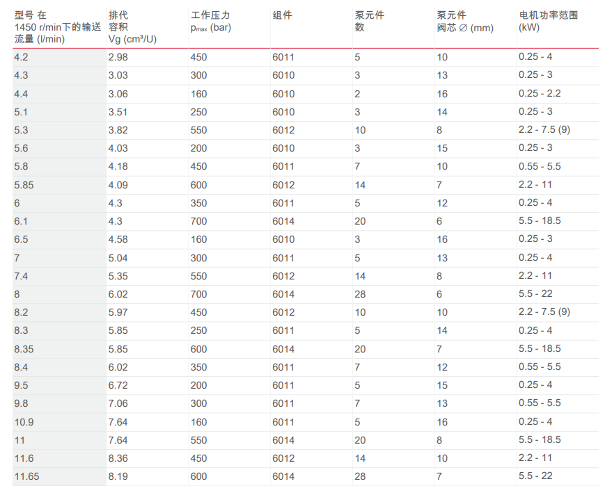Click displacement value 4.18
This screenshot has width=605, height=486.
tap(118, 166)
